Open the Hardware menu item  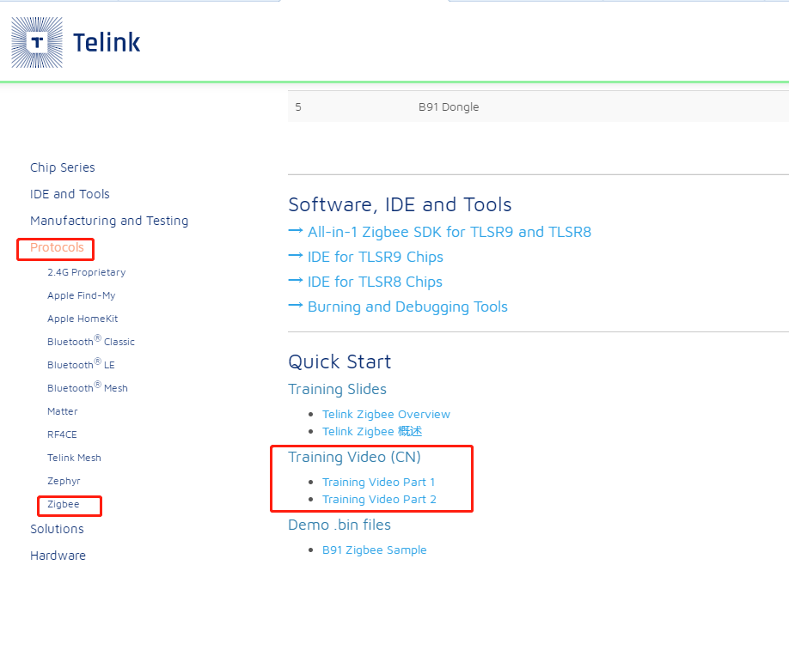[x=58, y=556]
